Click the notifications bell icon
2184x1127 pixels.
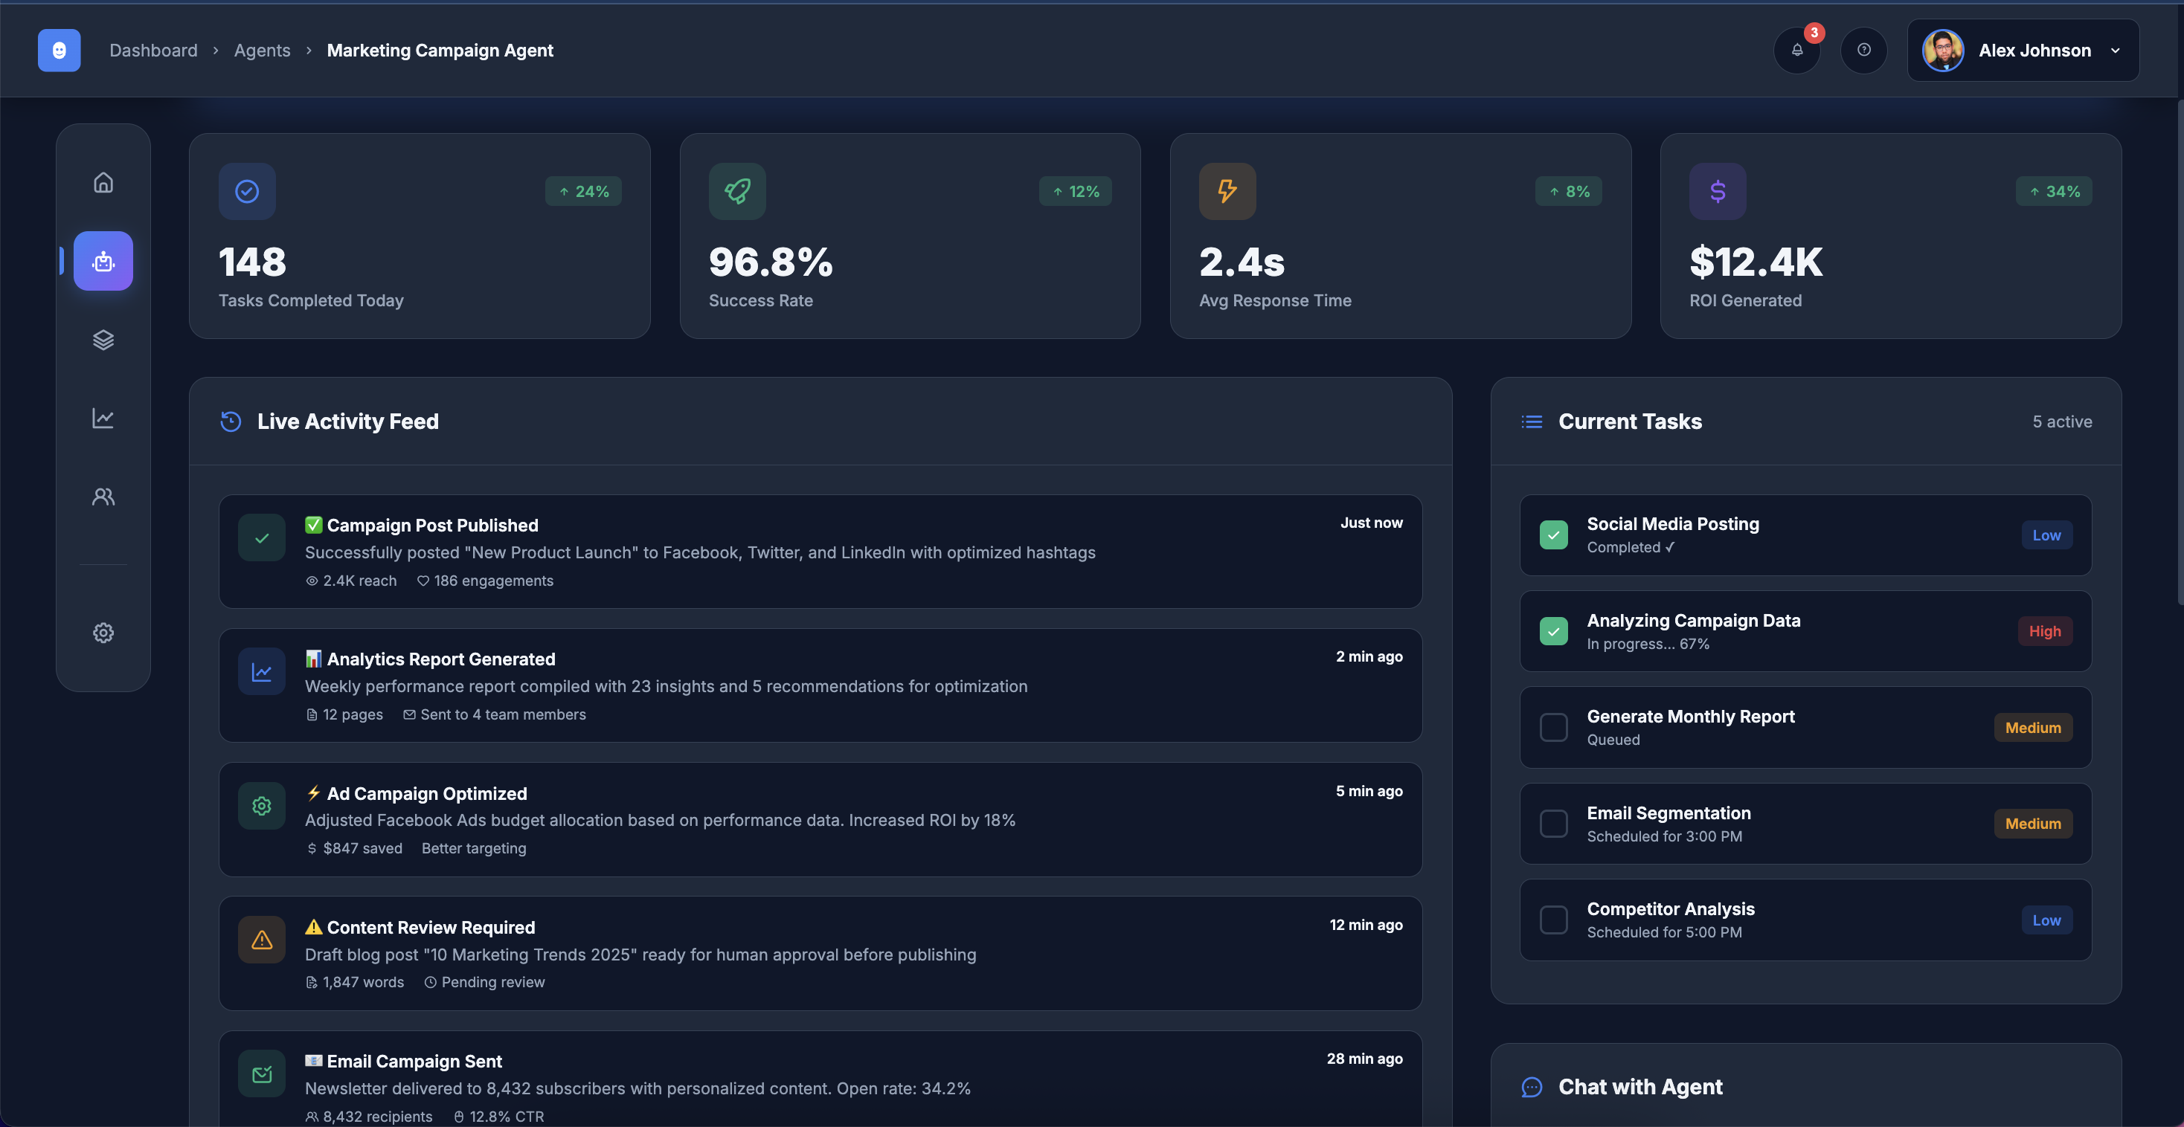[1796, 50]
